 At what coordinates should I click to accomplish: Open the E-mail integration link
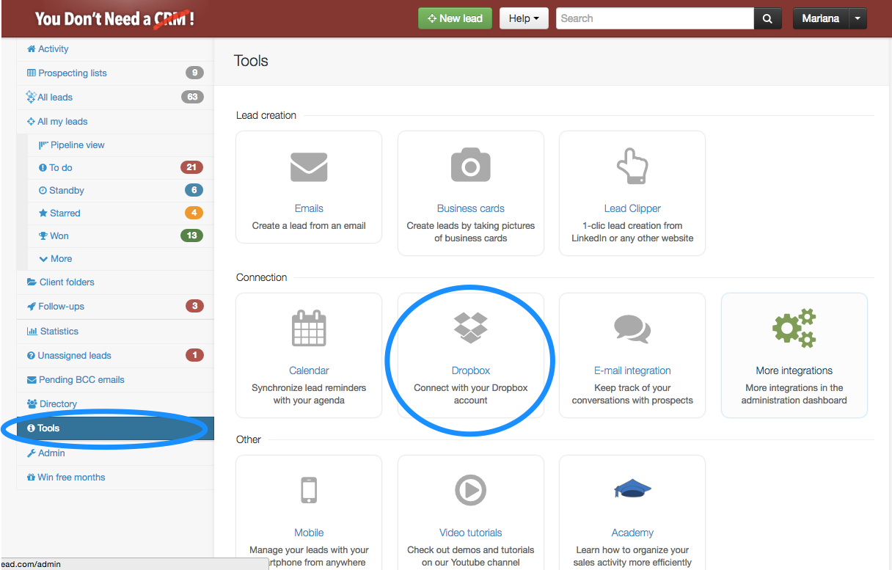pyautogui.click(x=632, y=370)
